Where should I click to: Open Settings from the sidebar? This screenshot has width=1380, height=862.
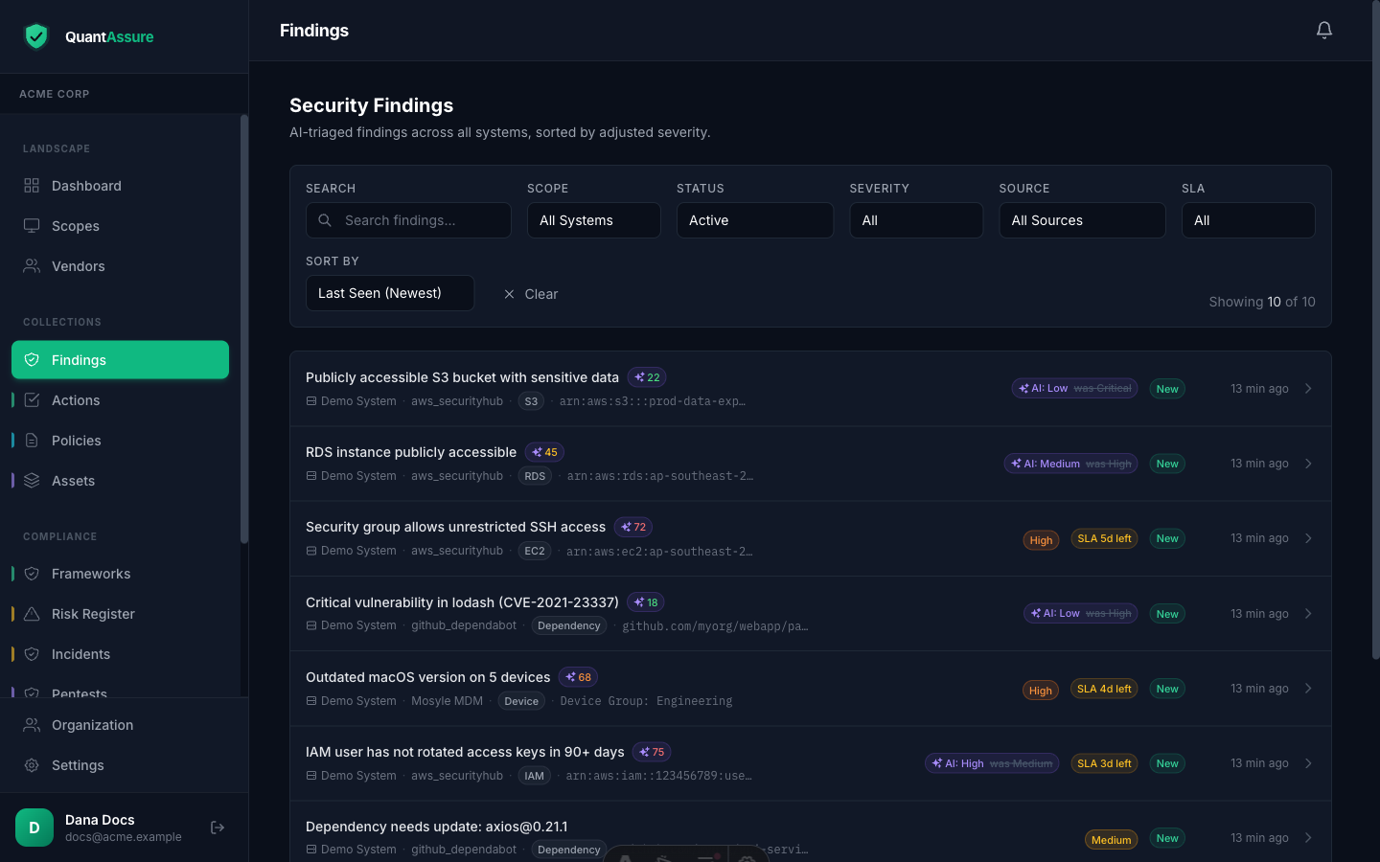point(120,765)
